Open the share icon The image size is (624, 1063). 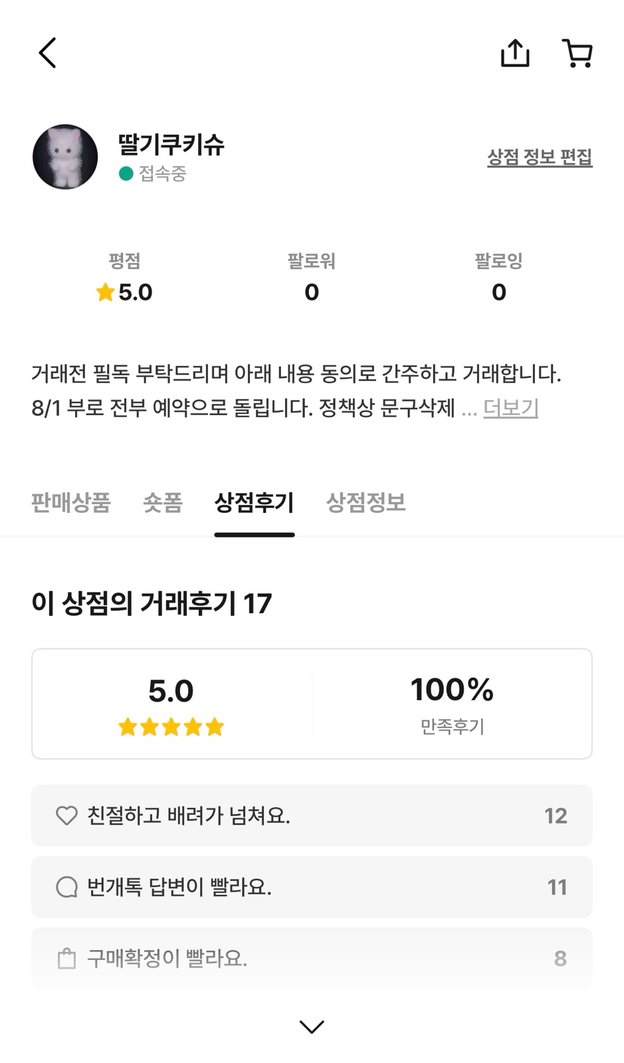click(x=515, y=53)
